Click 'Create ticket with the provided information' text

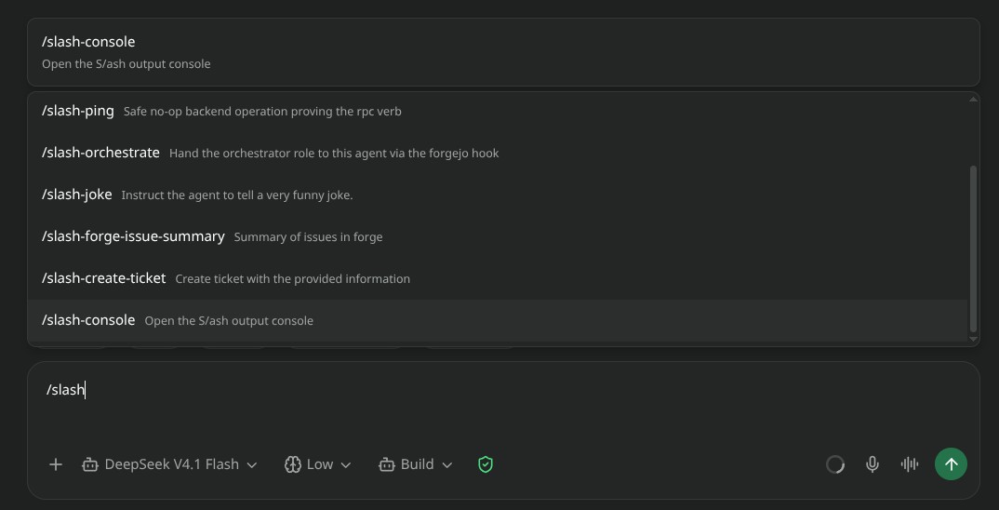pyautogui.click(x=292, y=279)
